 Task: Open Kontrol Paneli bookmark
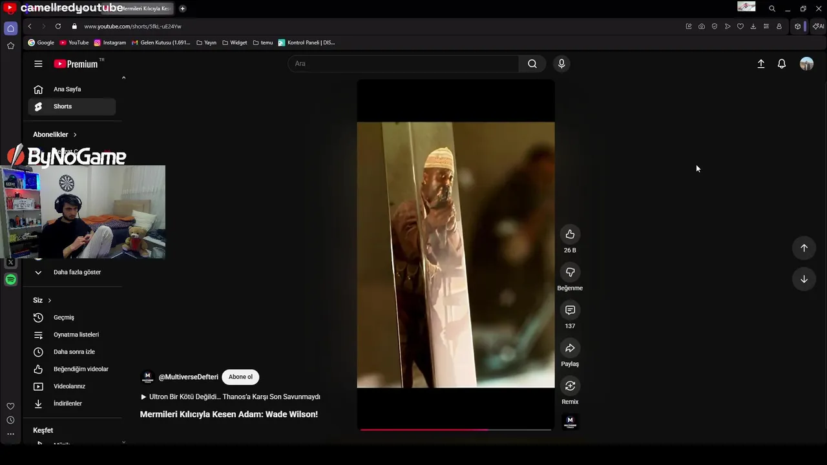click(306, 43)
